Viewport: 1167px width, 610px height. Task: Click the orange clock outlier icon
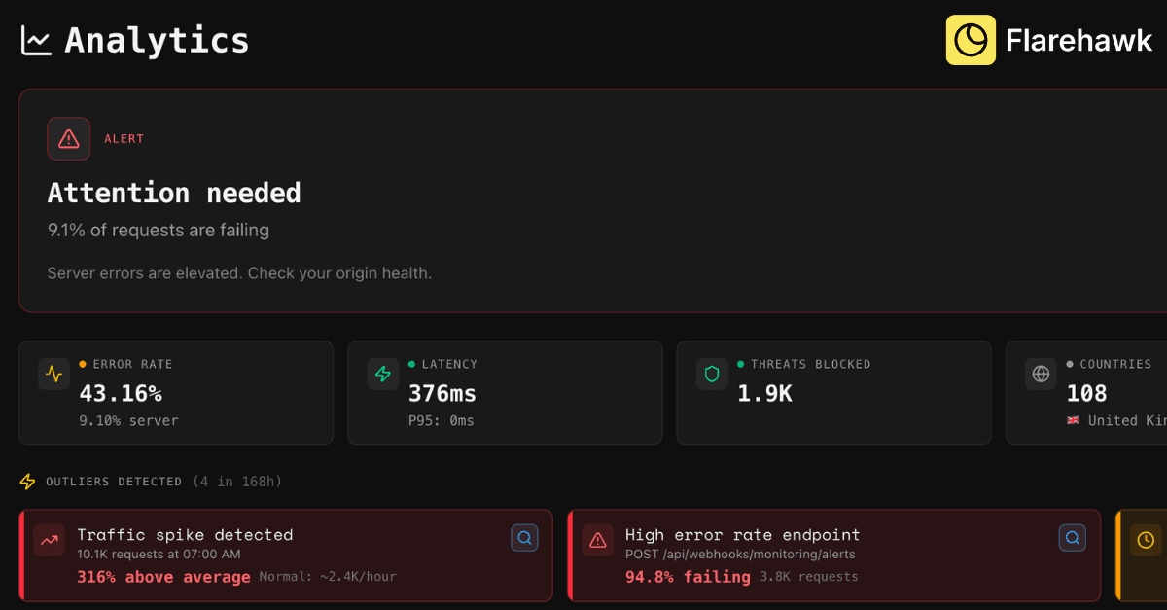click(1146, 540)
